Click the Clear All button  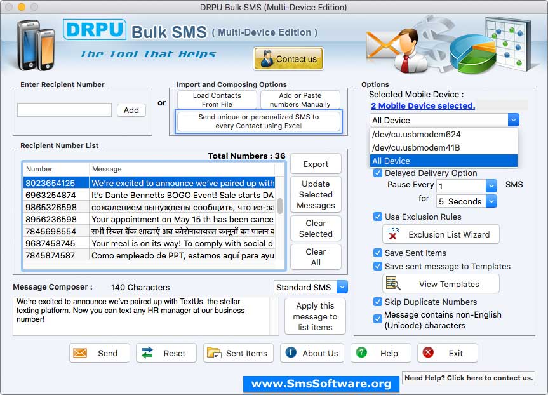pos(316,257)
